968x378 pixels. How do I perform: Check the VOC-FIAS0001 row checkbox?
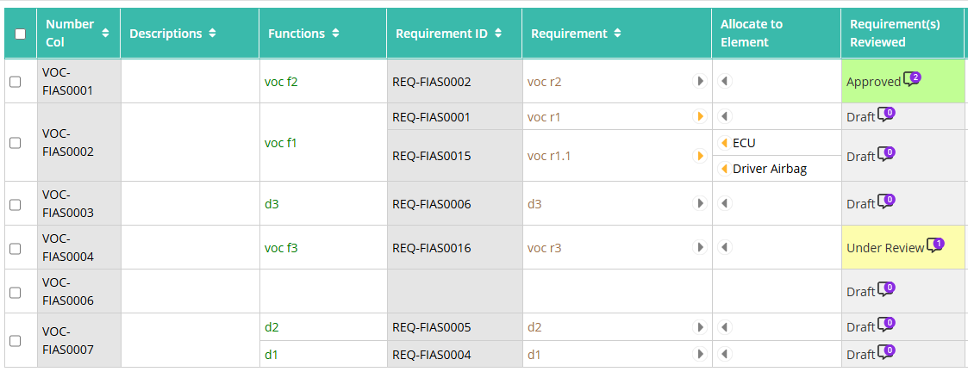pyautogui.click(x=16, y=82)
